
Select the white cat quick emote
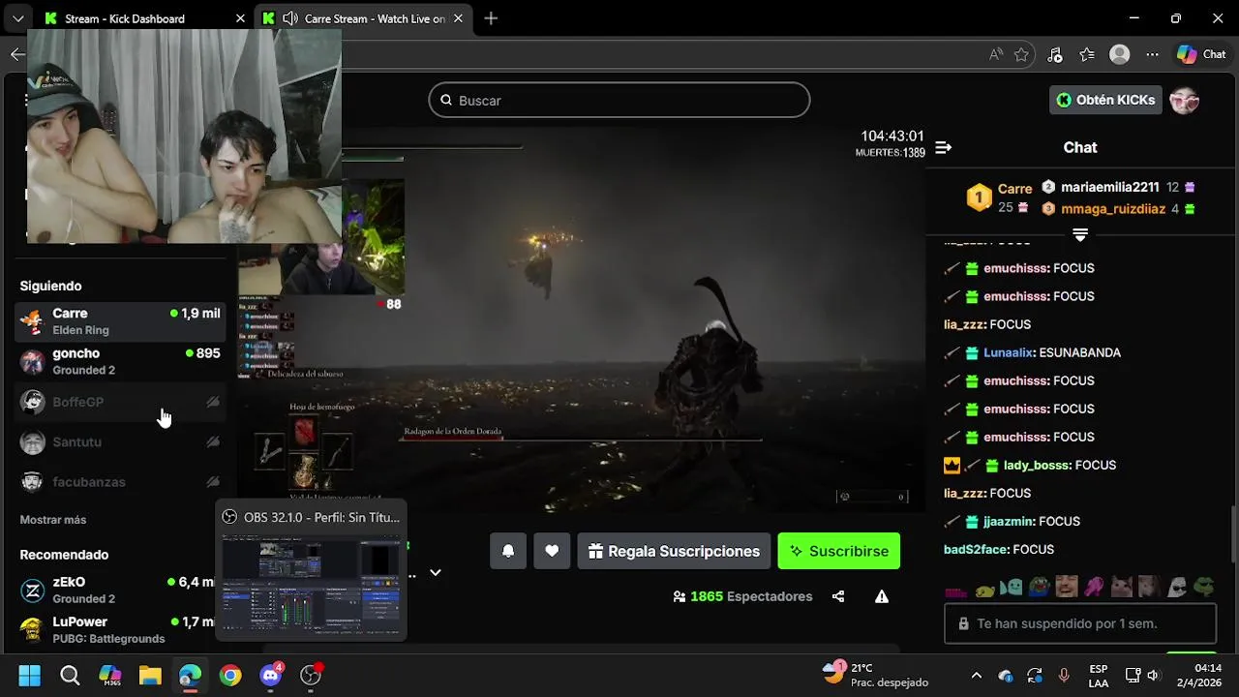tap(1121, 587)
